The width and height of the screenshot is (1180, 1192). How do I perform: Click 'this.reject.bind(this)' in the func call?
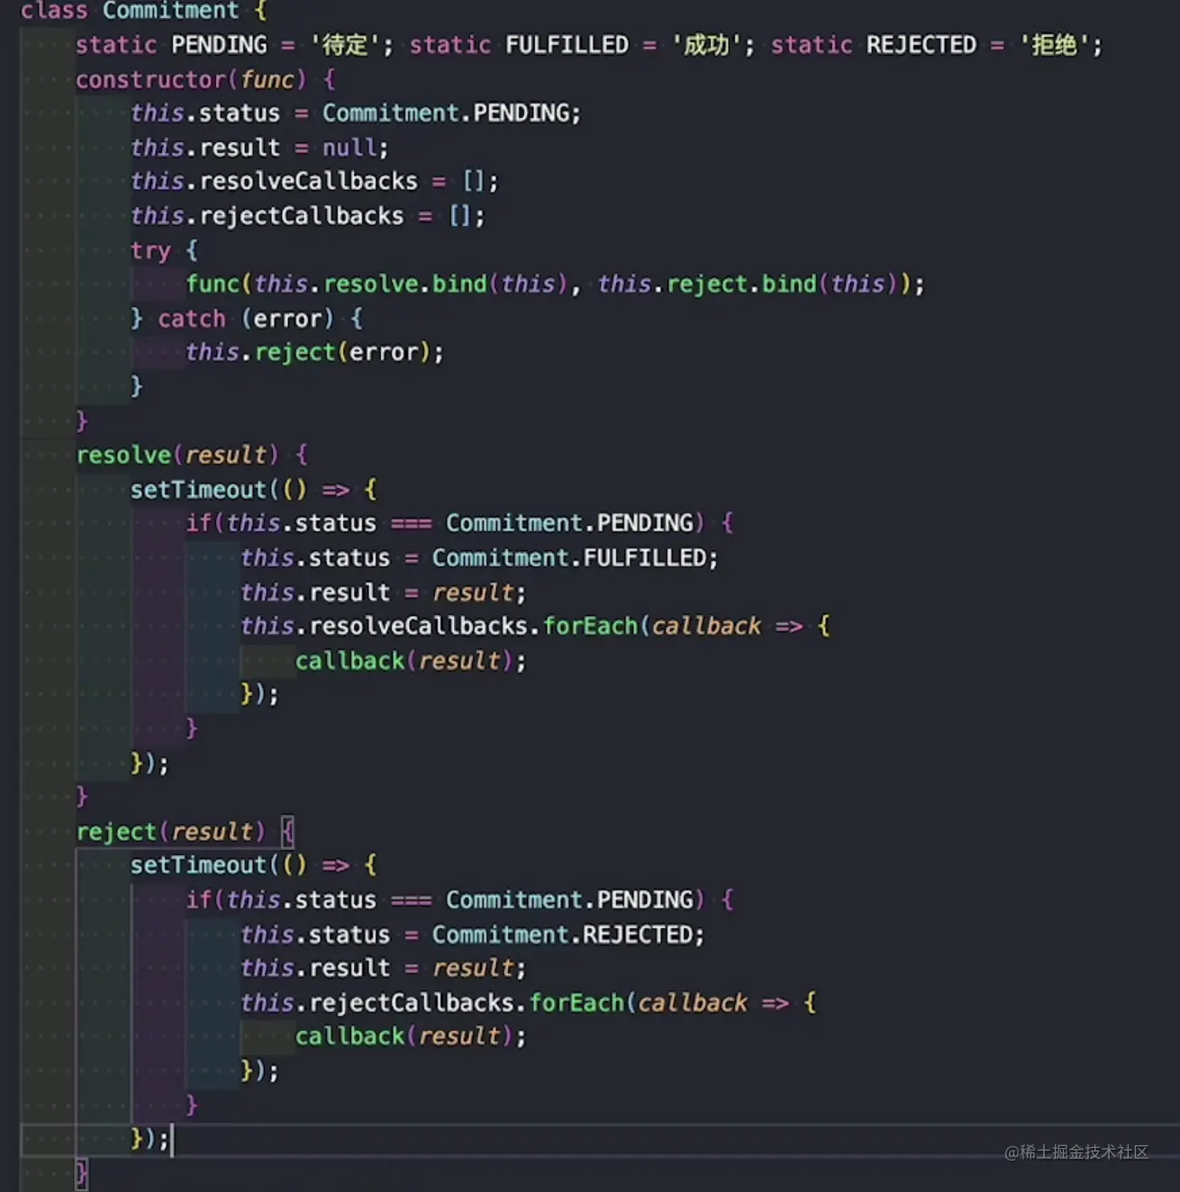[748, 284]
